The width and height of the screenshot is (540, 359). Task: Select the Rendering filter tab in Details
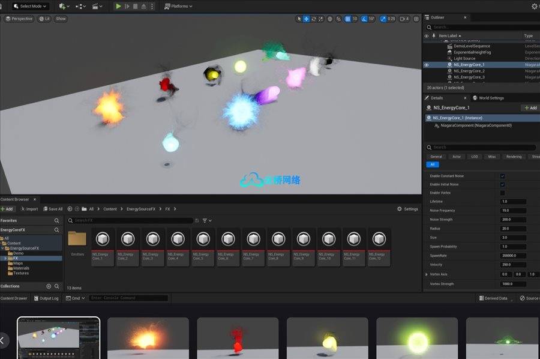click(514, 157)
